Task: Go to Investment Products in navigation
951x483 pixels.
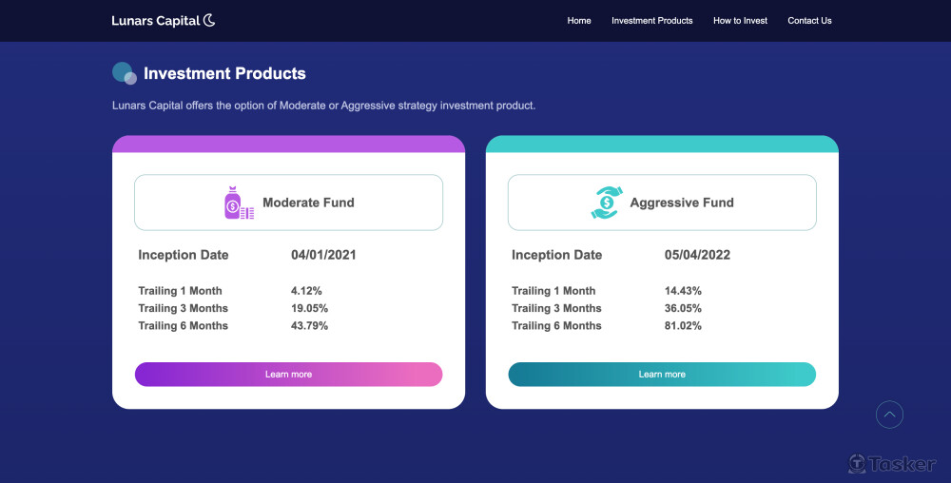Action: (x=652, y=21)
